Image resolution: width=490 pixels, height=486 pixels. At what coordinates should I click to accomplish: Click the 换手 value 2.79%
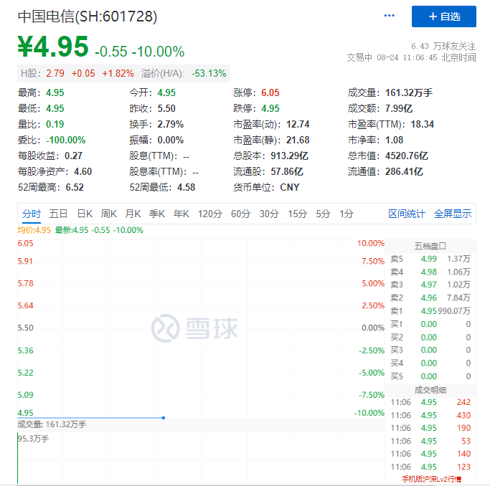[171, 124]
